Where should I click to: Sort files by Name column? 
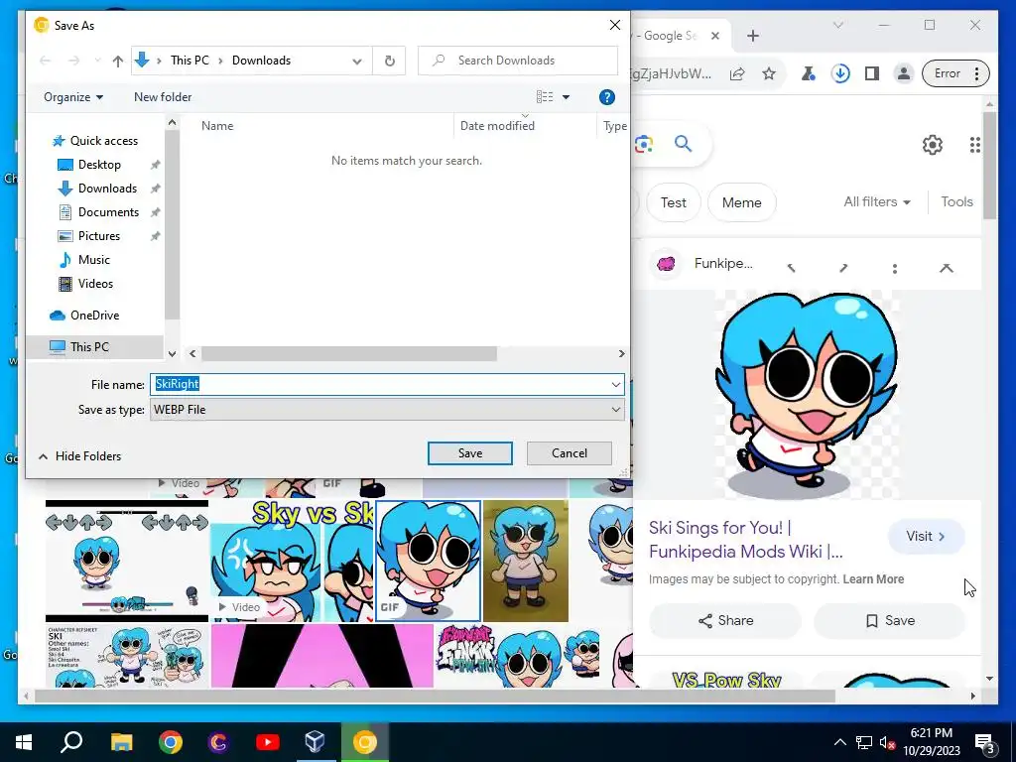point(217,126)
